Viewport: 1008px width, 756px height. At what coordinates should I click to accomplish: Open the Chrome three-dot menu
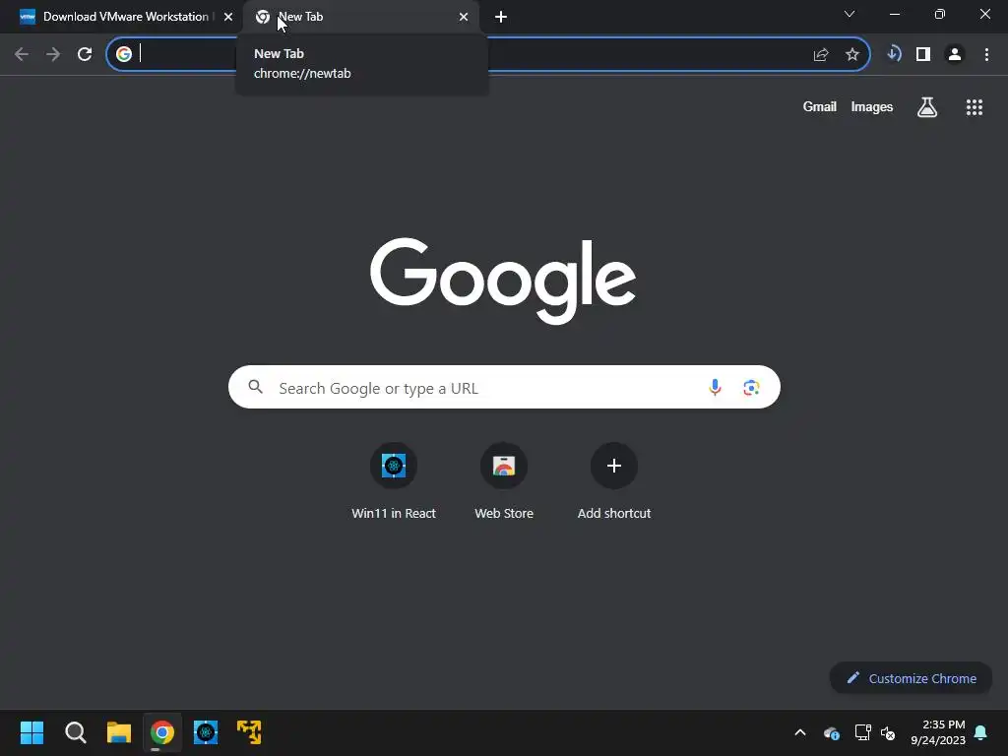click(x=986, y=54)
